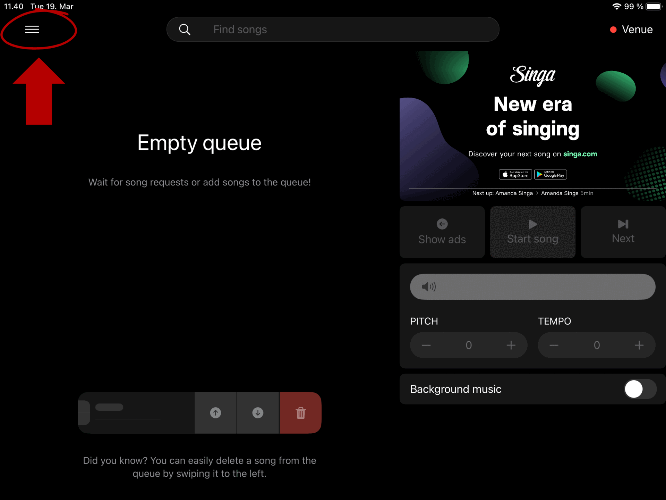Image resolution: width=666 pixels, height=500 pixels.
Task: Click the search magnifier icon
Action: click(185, 30)
